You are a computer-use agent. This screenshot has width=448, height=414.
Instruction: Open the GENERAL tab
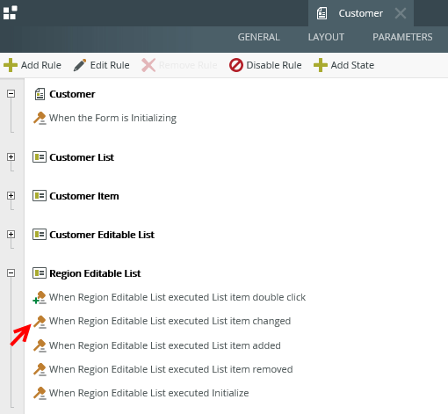258,37
